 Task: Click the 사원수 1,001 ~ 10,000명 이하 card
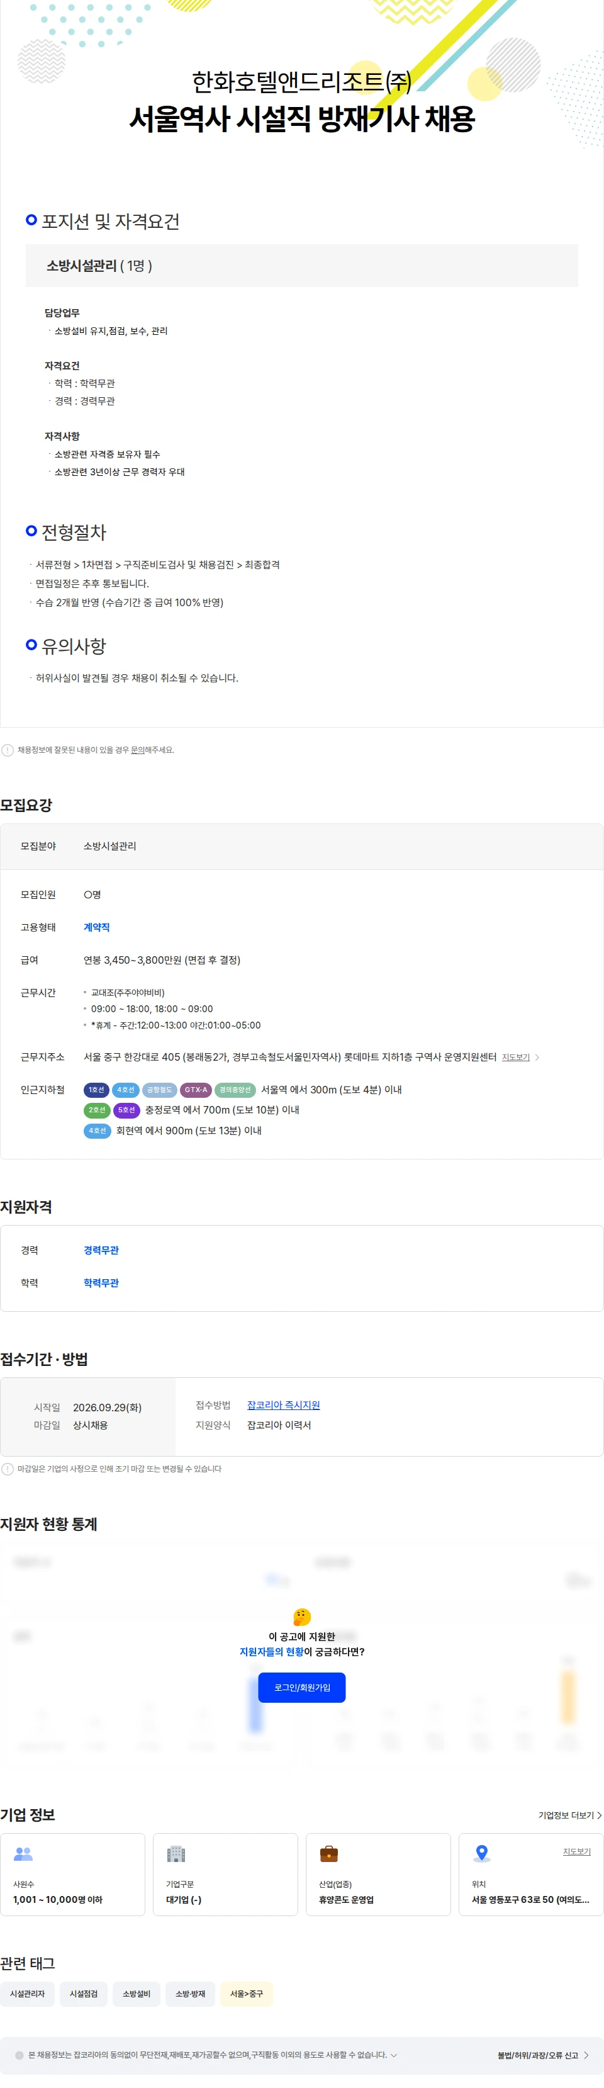(x=73, y=1874)
